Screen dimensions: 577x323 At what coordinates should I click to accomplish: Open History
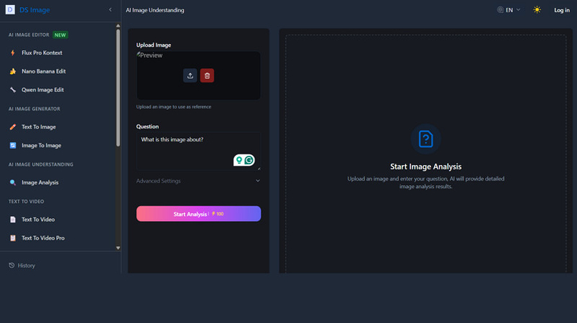pos(22,266)
